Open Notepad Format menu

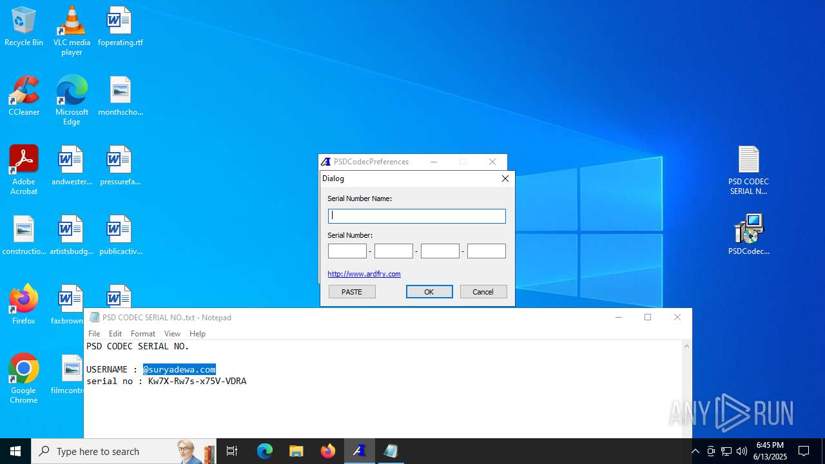143,333
